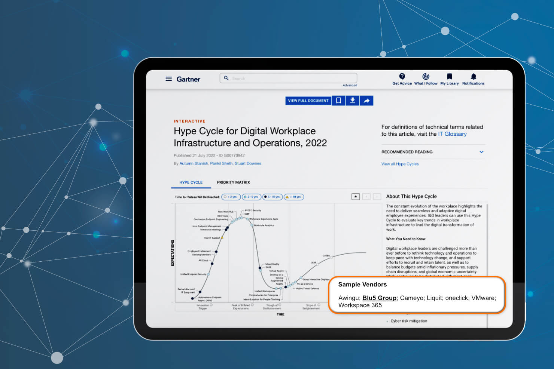
Task: Open author Stuart Downes's profile
Action: [248, 163]
